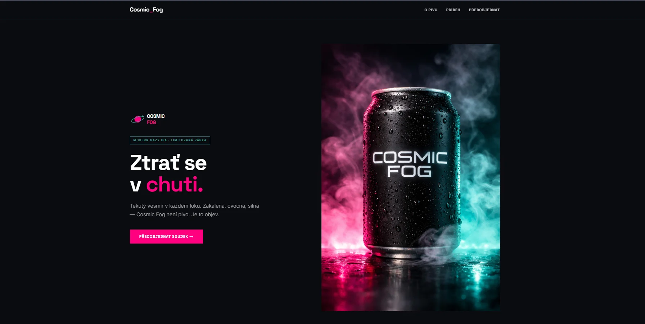The image size is (645, 324).
Task: Click the MODERN HAZY IPA badge
Action: [x=170, y=140]
